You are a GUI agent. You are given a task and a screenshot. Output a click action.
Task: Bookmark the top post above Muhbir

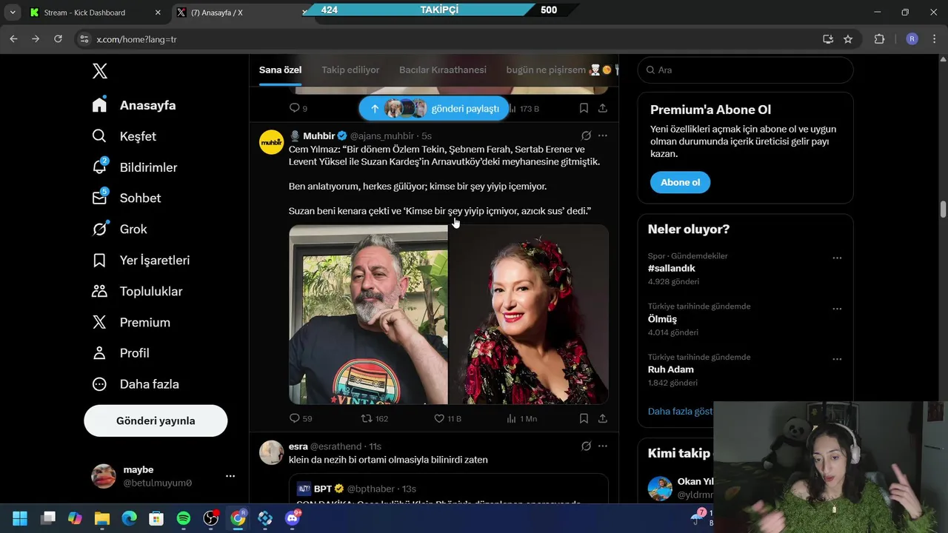584,108
